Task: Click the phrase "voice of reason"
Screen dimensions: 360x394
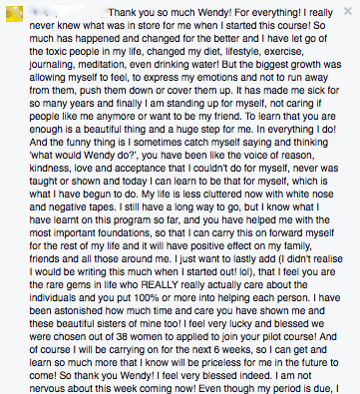Action: tap(281, 156)
